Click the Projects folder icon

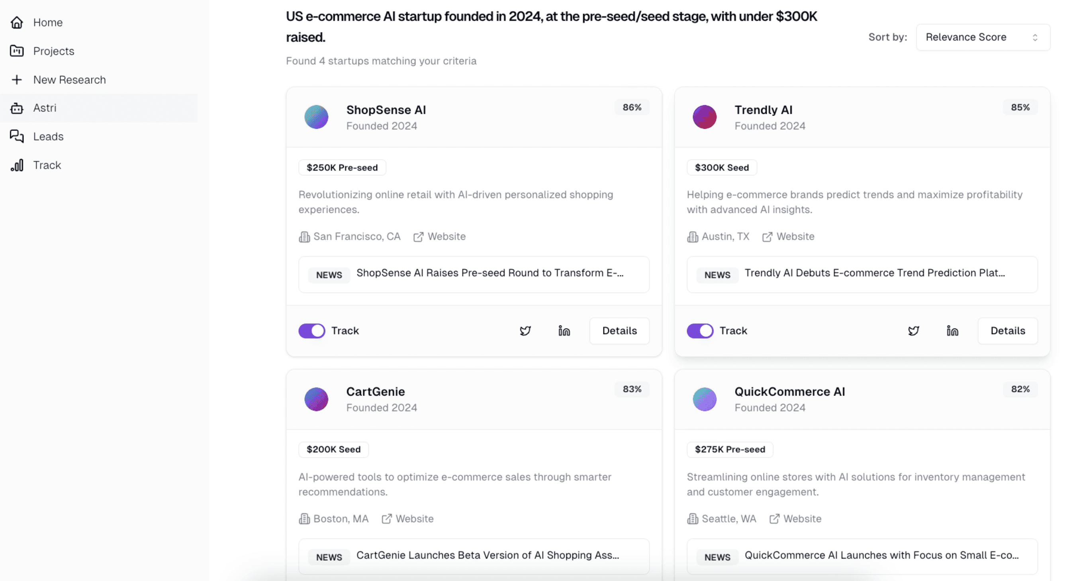pos(17,51)
